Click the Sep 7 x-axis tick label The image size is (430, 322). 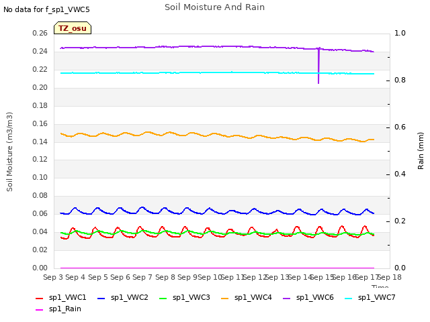coord(142,277)
